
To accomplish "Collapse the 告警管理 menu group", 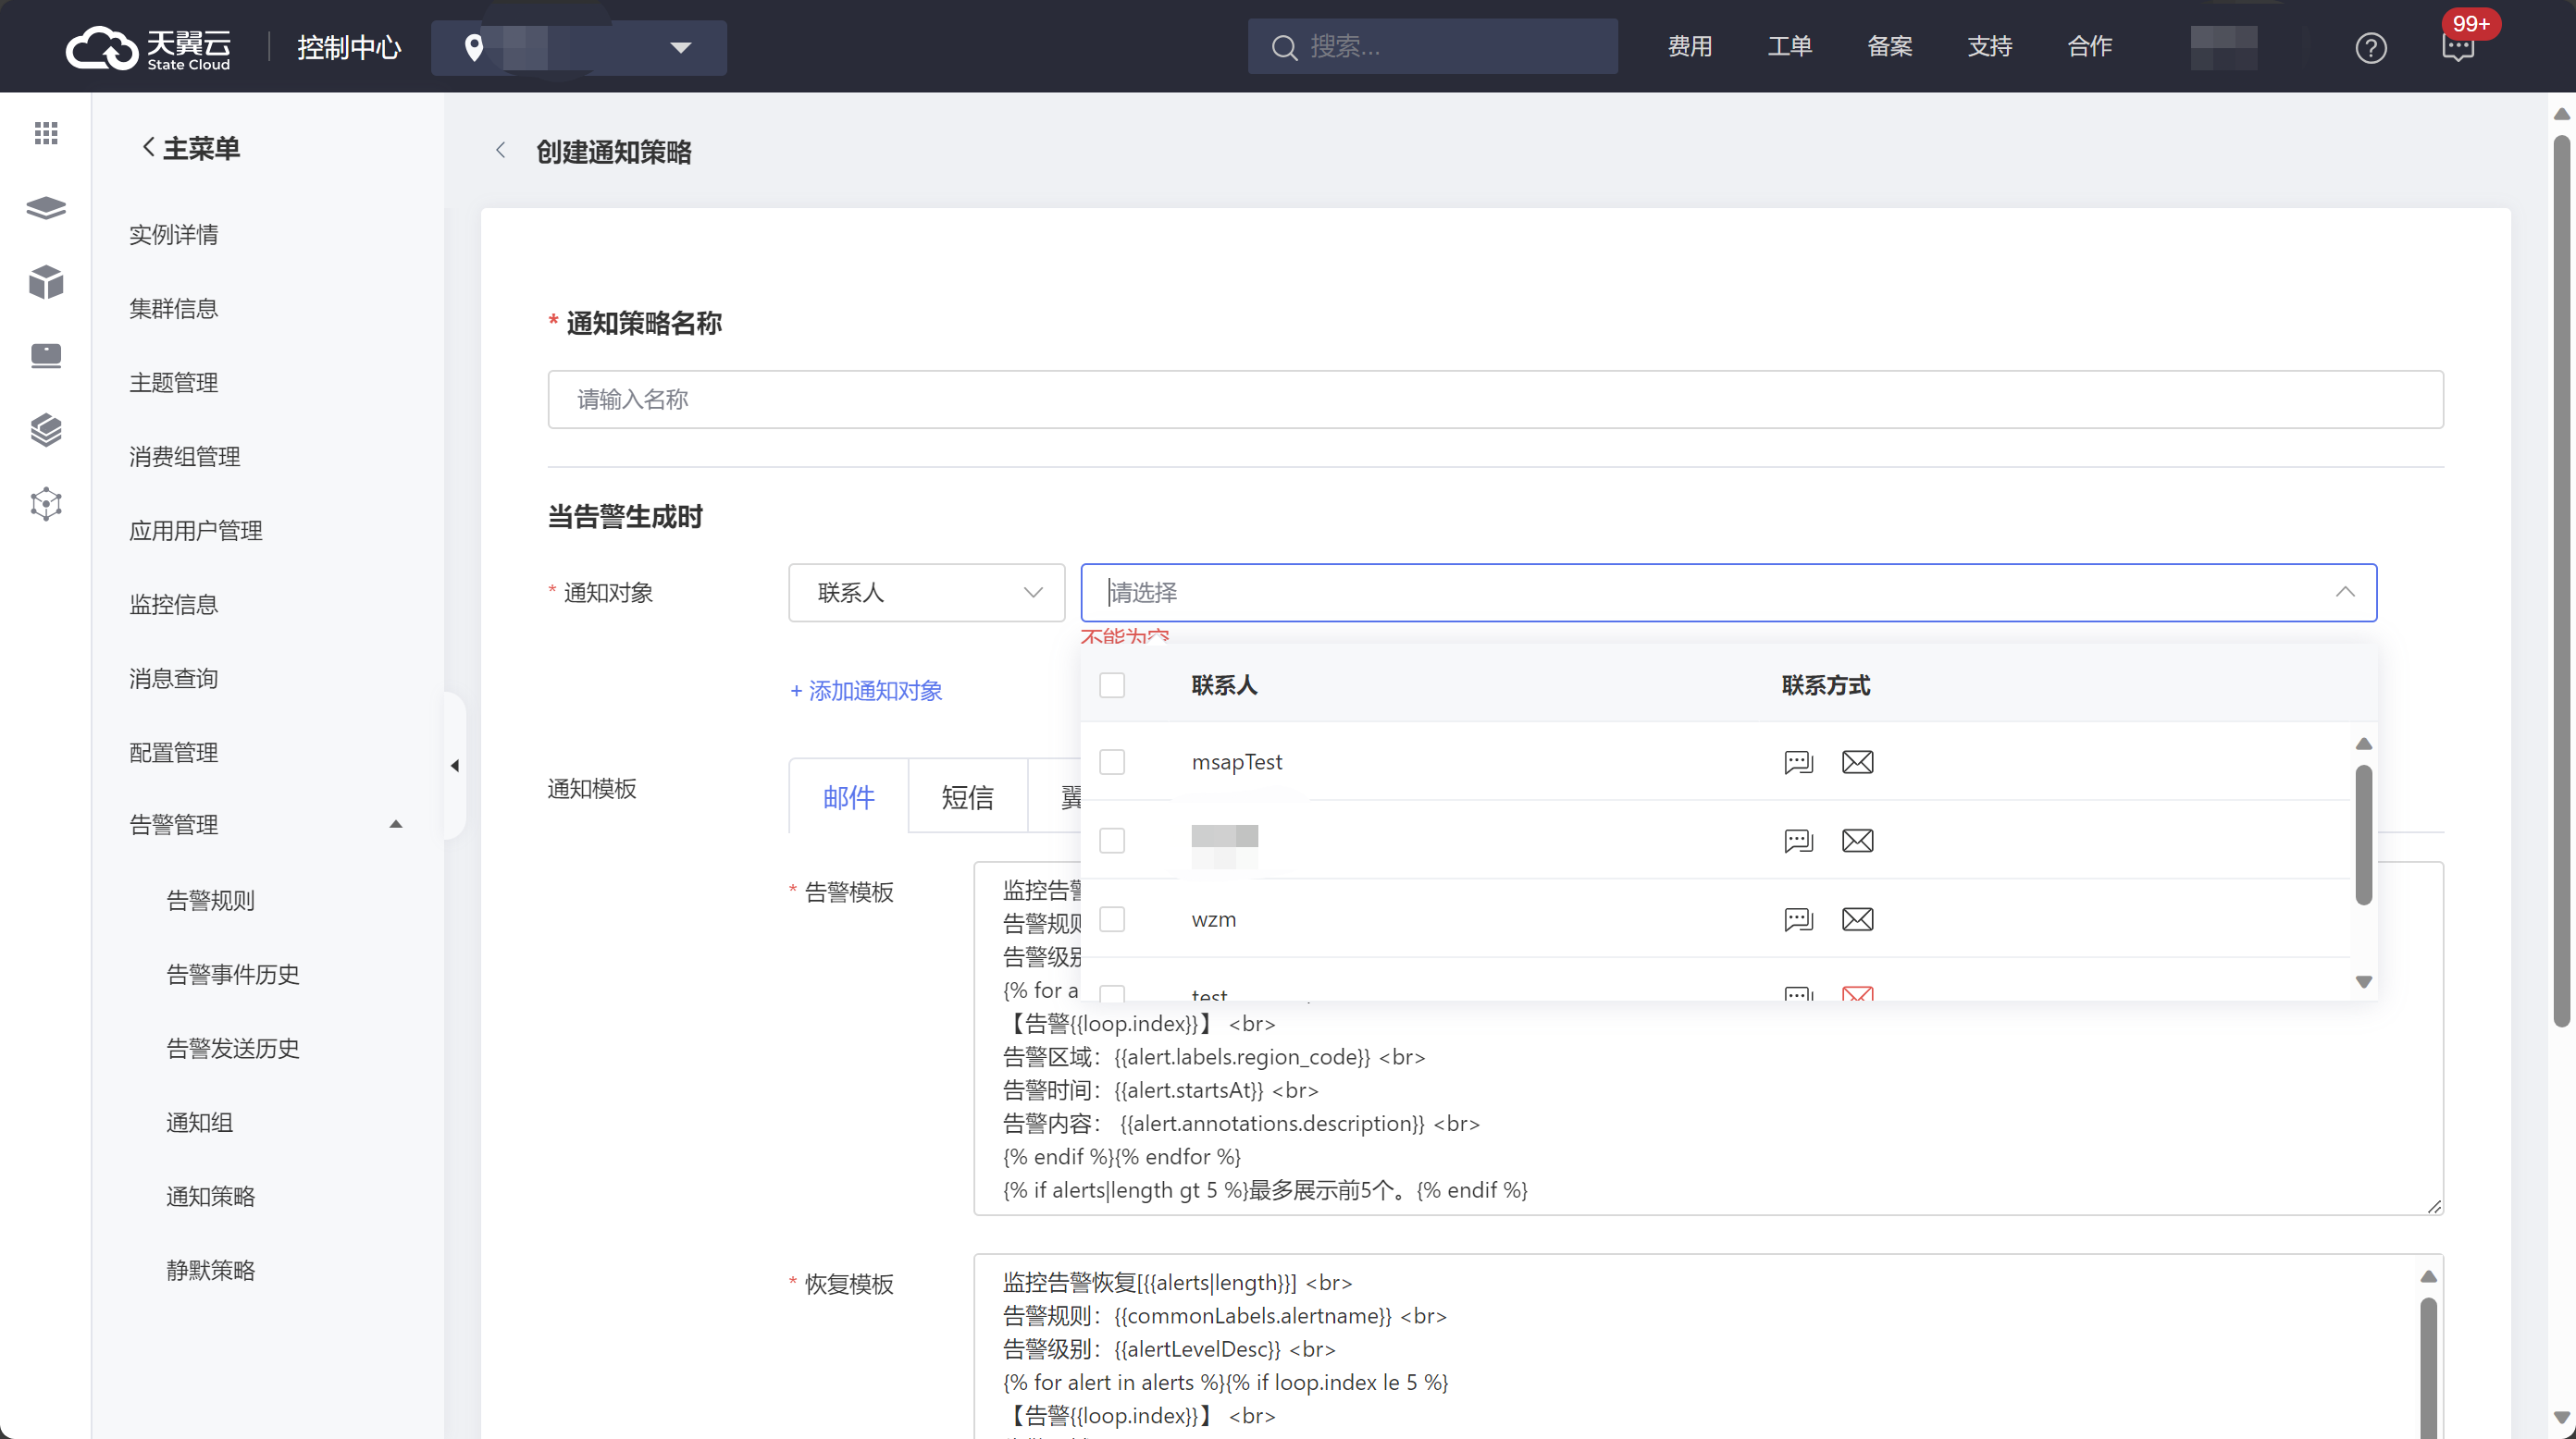I will click(395, 824).
